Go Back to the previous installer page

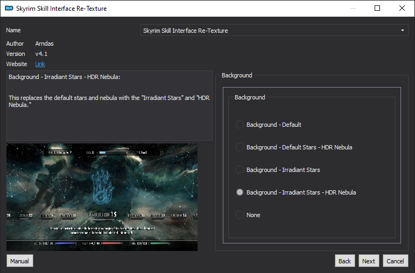coord(344,261)
